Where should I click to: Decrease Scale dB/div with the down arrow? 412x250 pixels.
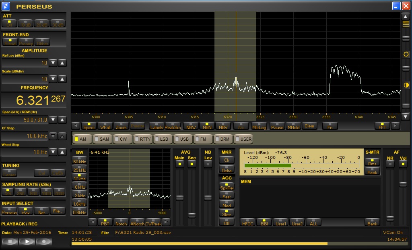click(53, 79)
